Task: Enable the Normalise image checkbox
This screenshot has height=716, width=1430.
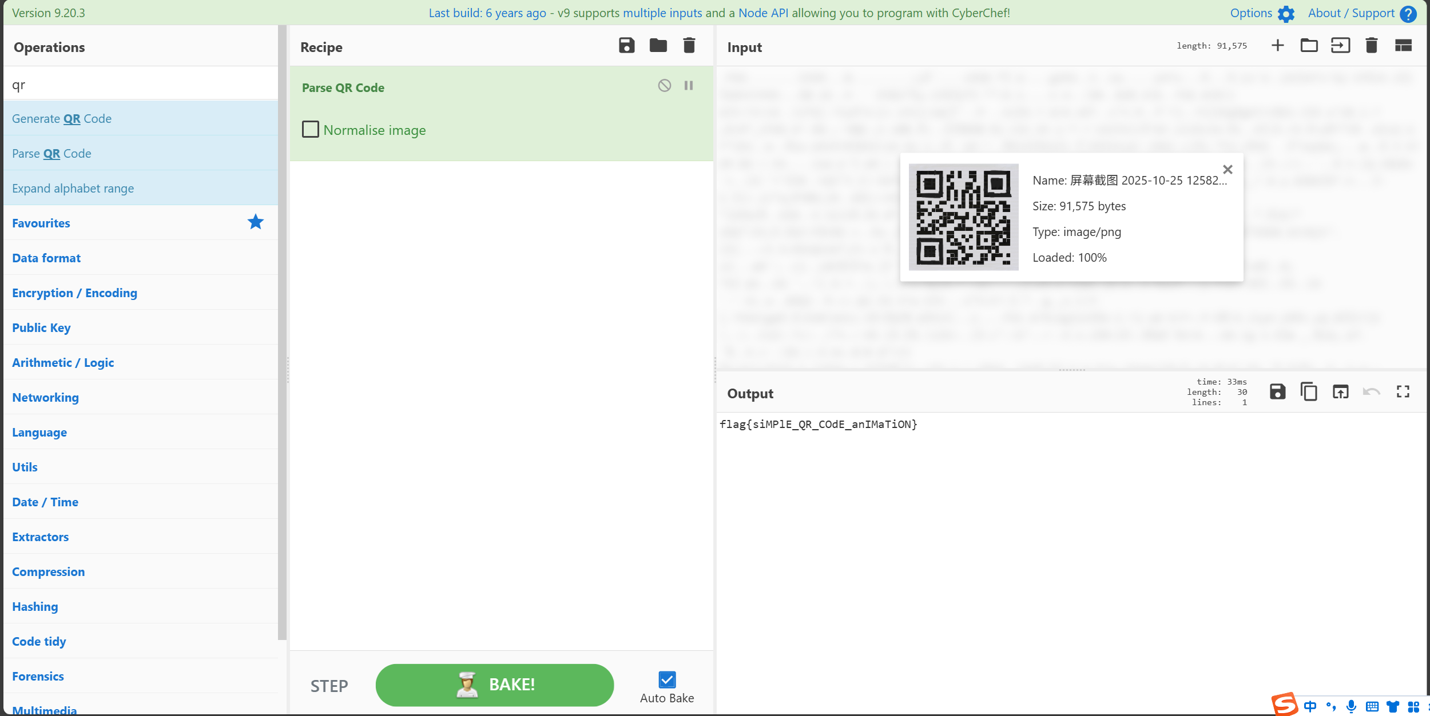Action: coord(311,130)
